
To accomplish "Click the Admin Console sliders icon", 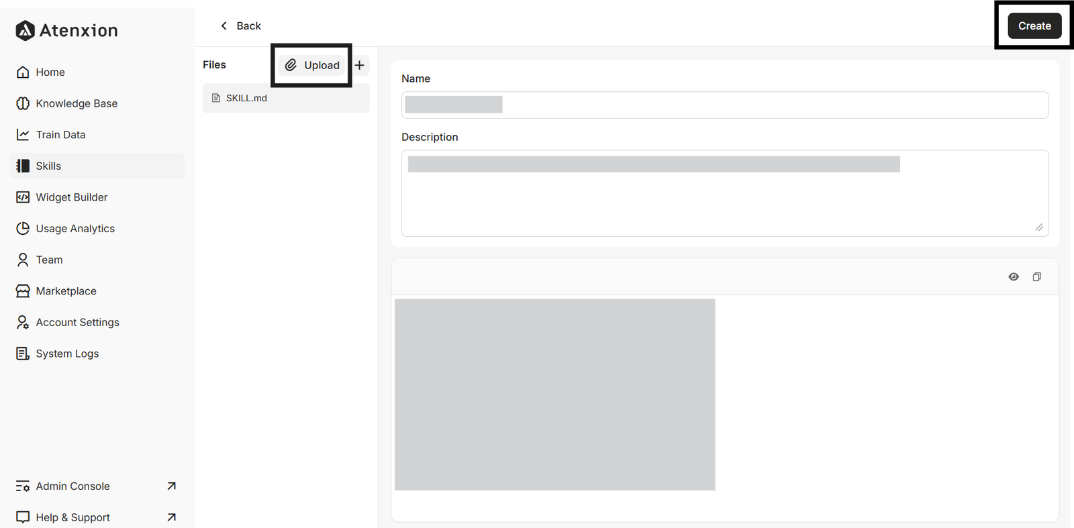I will coord(23,486).
